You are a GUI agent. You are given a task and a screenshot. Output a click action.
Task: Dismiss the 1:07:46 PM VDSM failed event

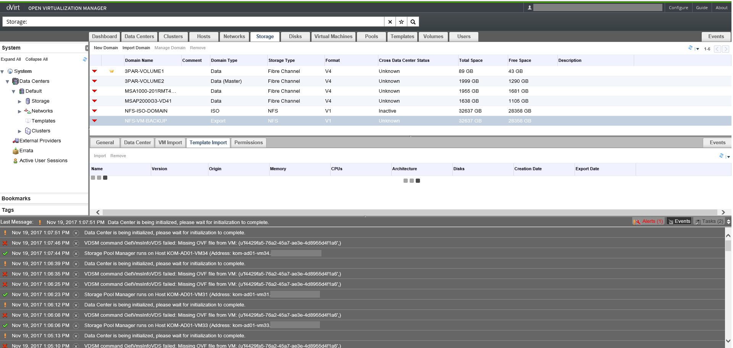click(x=76, y=243)
